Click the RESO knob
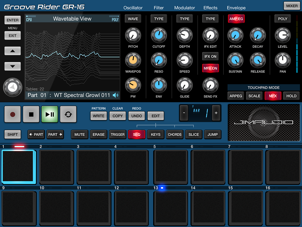302x227 pixels. (159, 60)
